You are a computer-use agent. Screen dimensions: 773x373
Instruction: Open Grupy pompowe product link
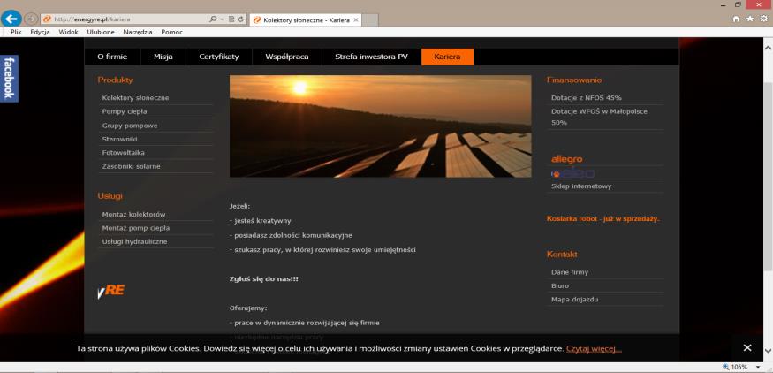point(130,126)
